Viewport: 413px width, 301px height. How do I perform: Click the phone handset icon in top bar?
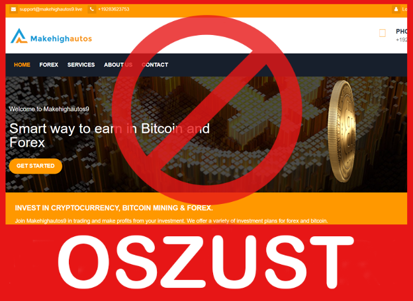click(91, 9)
